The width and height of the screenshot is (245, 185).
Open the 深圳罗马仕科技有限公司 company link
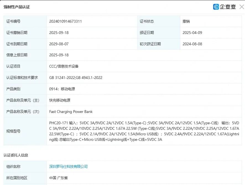68,166
